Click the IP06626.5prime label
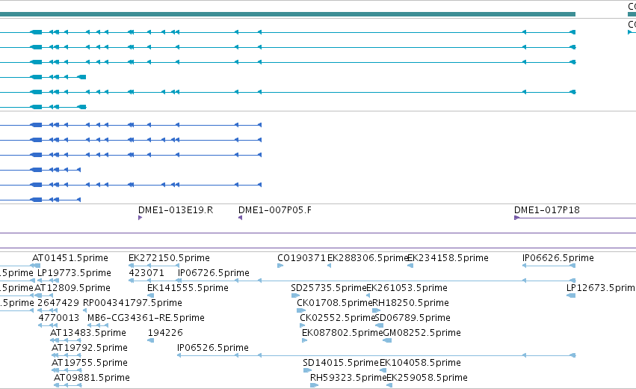636x389 pixels. pyautogui.click(x=558, y=258)
